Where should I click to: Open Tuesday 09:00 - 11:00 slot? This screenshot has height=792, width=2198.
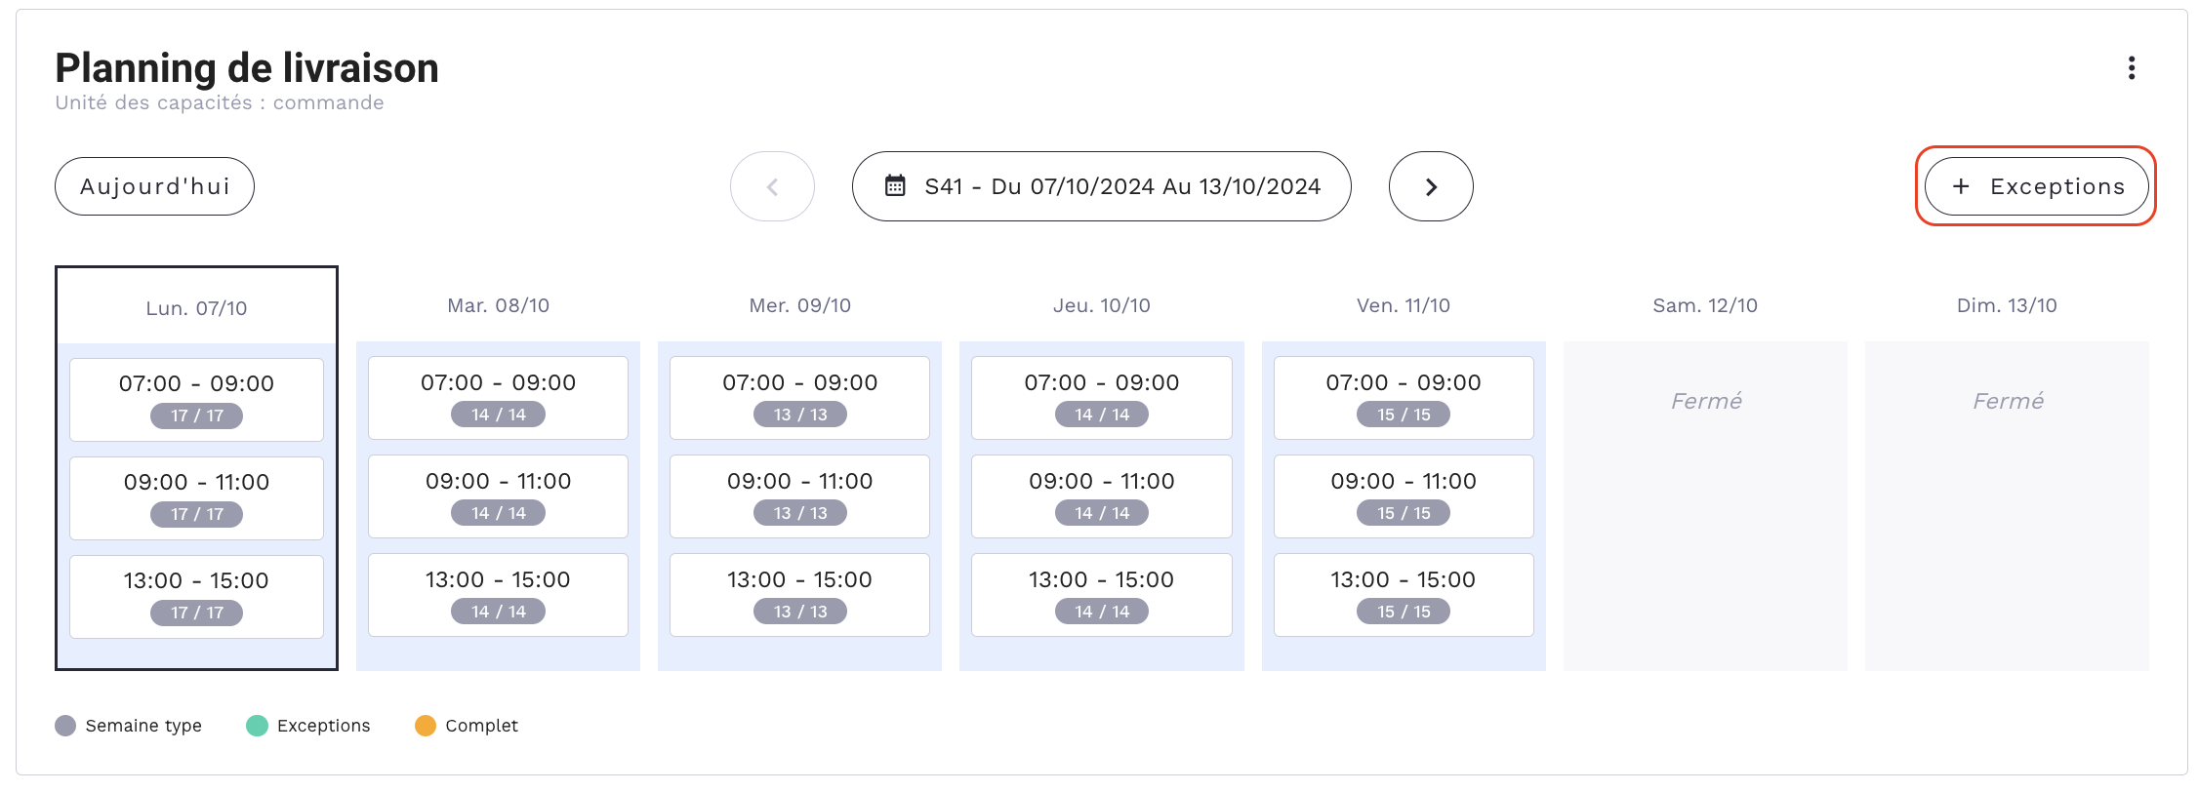point(498,496)
